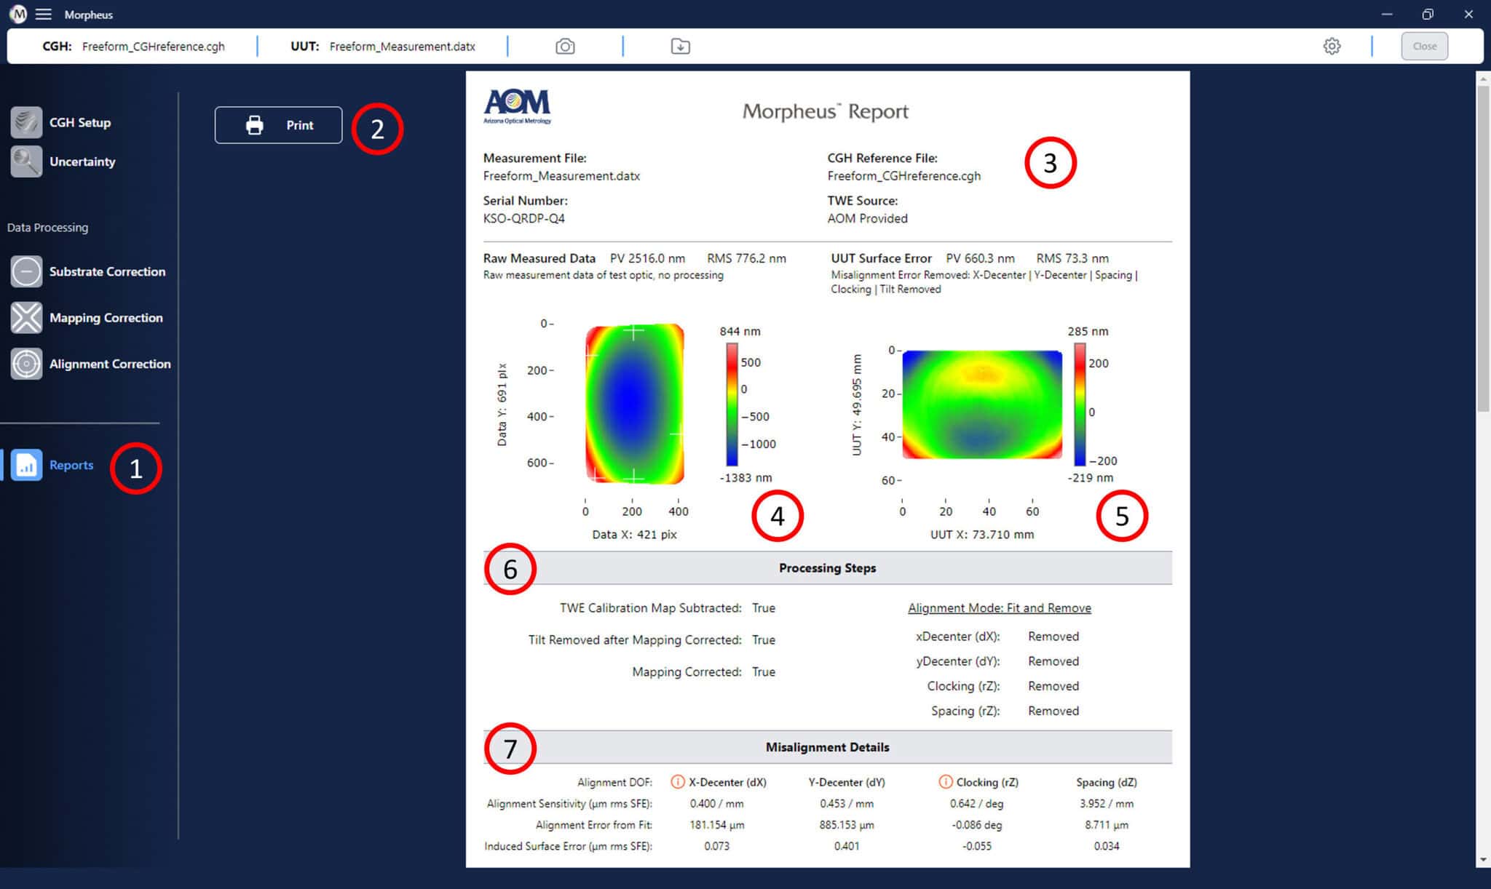
Task: Open the Uncertainty magnifier icon
Action: (x=26, y=162)
